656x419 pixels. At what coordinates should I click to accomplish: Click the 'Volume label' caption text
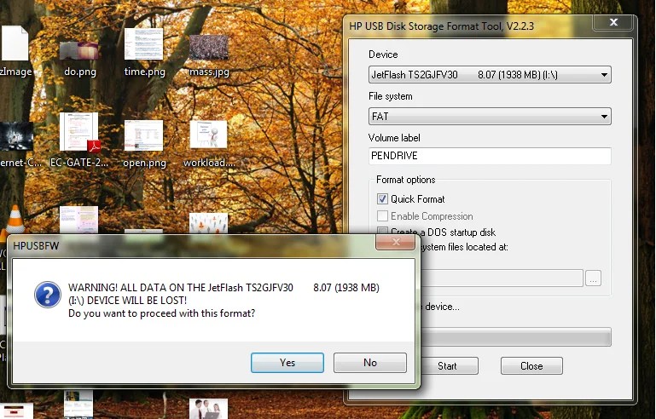click(x=393, y=138)
